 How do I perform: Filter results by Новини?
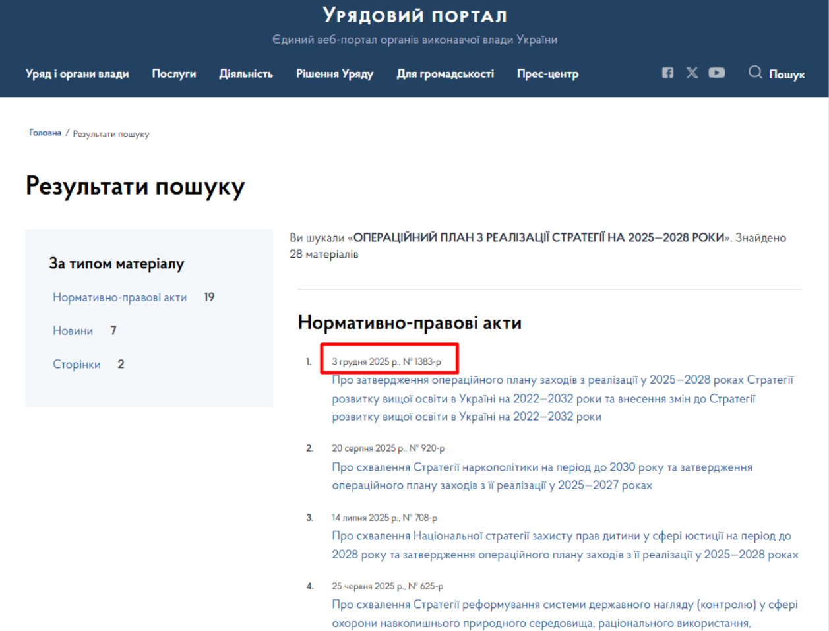pyautogui.click(x=73, y=330)
